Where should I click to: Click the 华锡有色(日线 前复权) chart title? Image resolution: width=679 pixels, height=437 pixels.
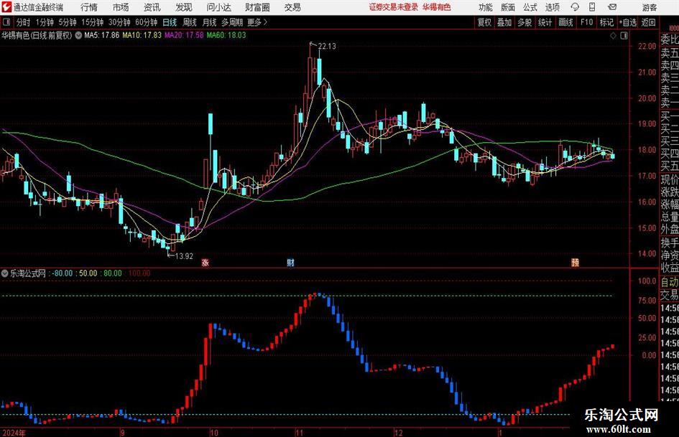click(x=37, y=35)
